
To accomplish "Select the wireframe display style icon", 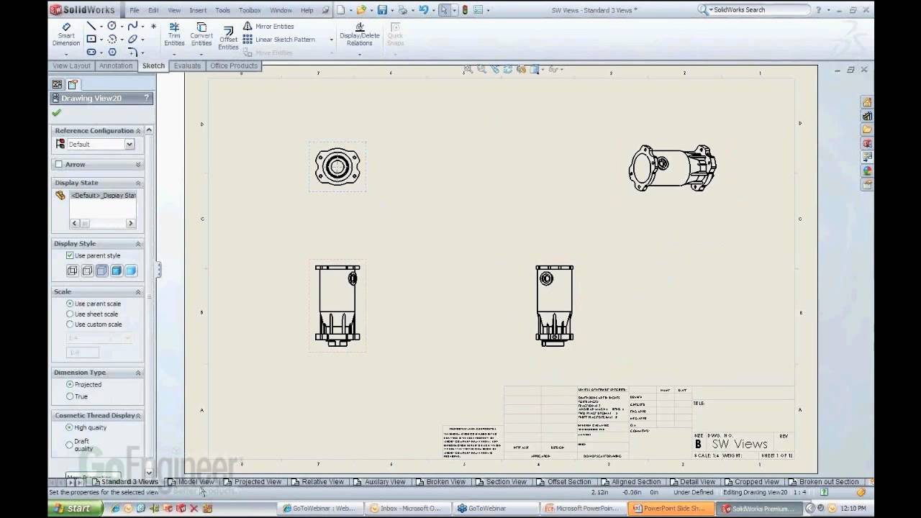I will (72, 271).
